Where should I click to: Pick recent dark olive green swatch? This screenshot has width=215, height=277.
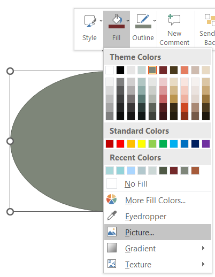point(163,171)
